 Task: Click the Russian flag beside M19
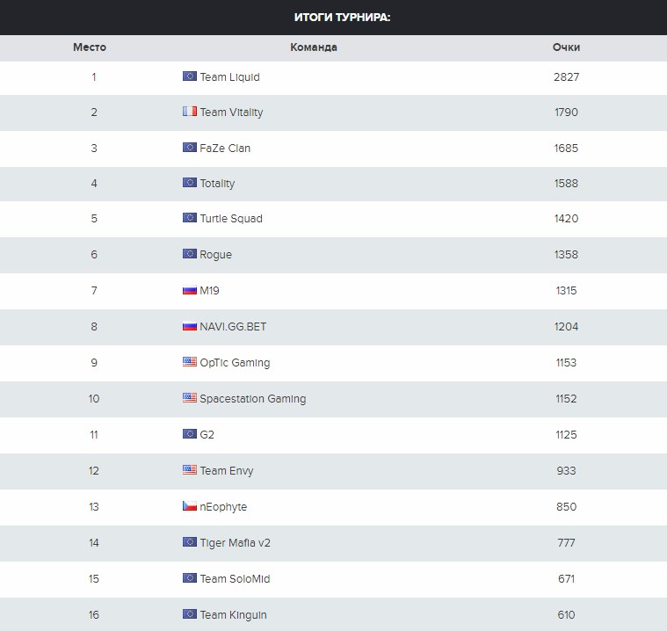click(x=190, y=290)
